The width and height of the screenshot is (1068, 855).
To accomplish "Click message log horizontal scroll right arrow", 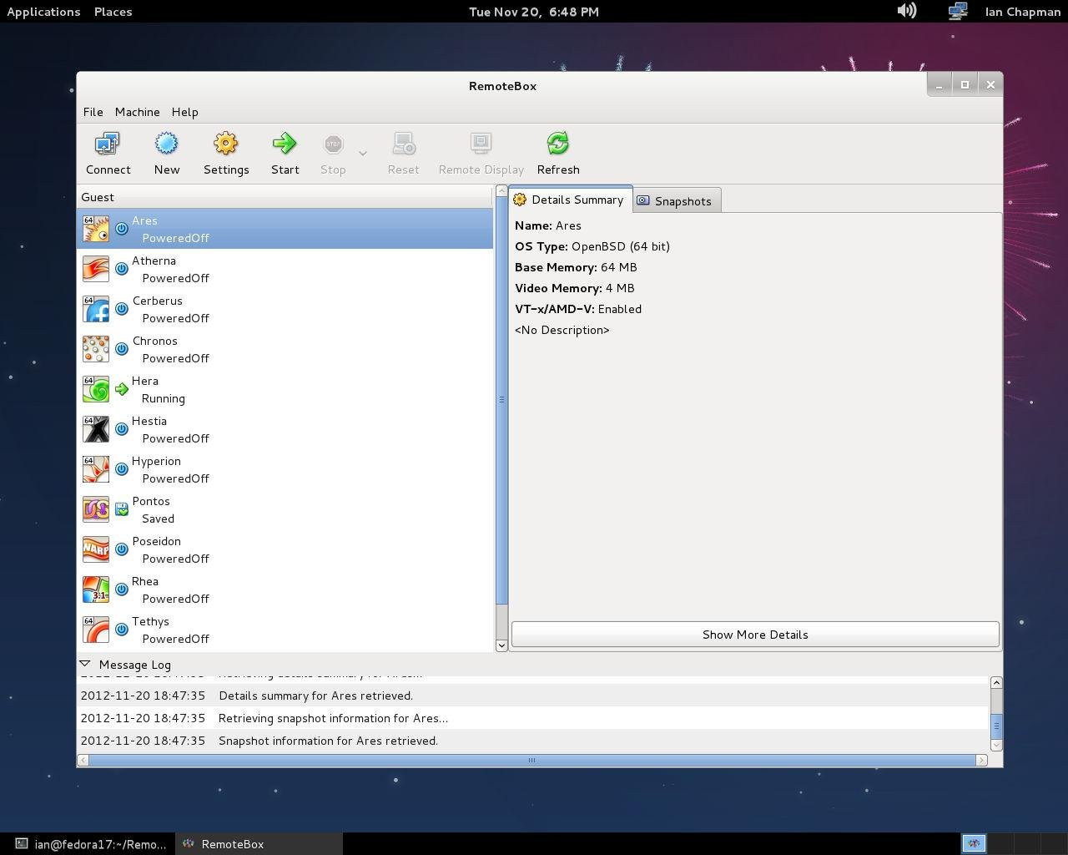I will [982, 760].
